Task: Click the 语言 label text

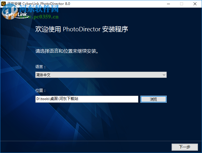Action: pos(41,67)
